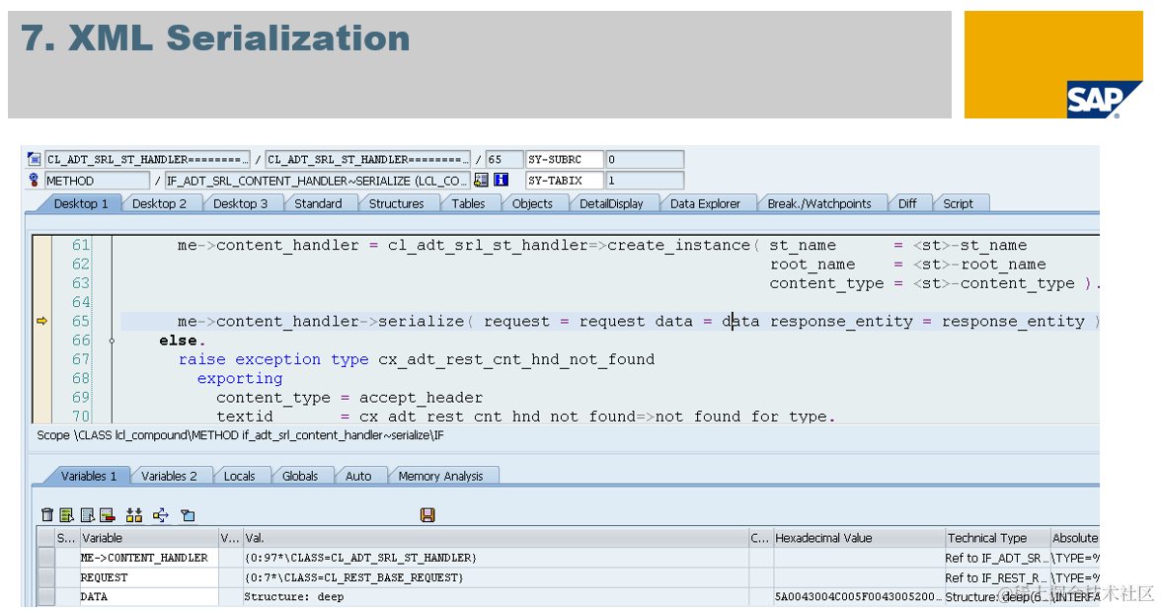Open the Structures tab
Screen dimensions: 1161x610
click(397, 203)
